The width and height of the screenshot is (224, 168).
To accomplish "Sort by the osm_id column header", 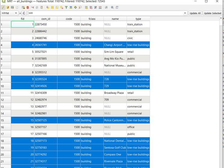I will pos(46,19).
